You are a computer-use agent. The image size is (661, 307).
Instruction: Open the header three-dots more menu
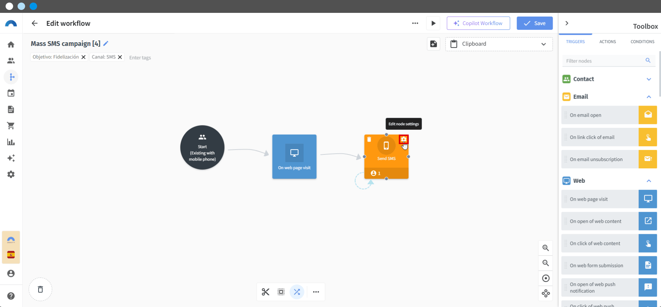coord(415,23)
